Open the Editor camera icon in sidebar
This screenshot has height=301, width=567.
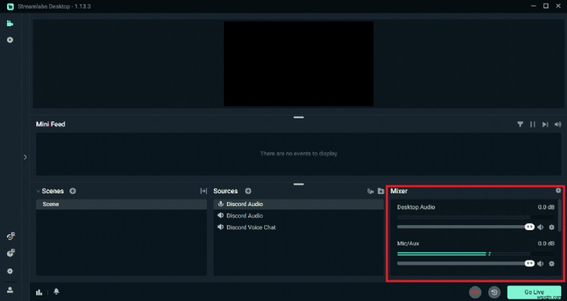10,23
